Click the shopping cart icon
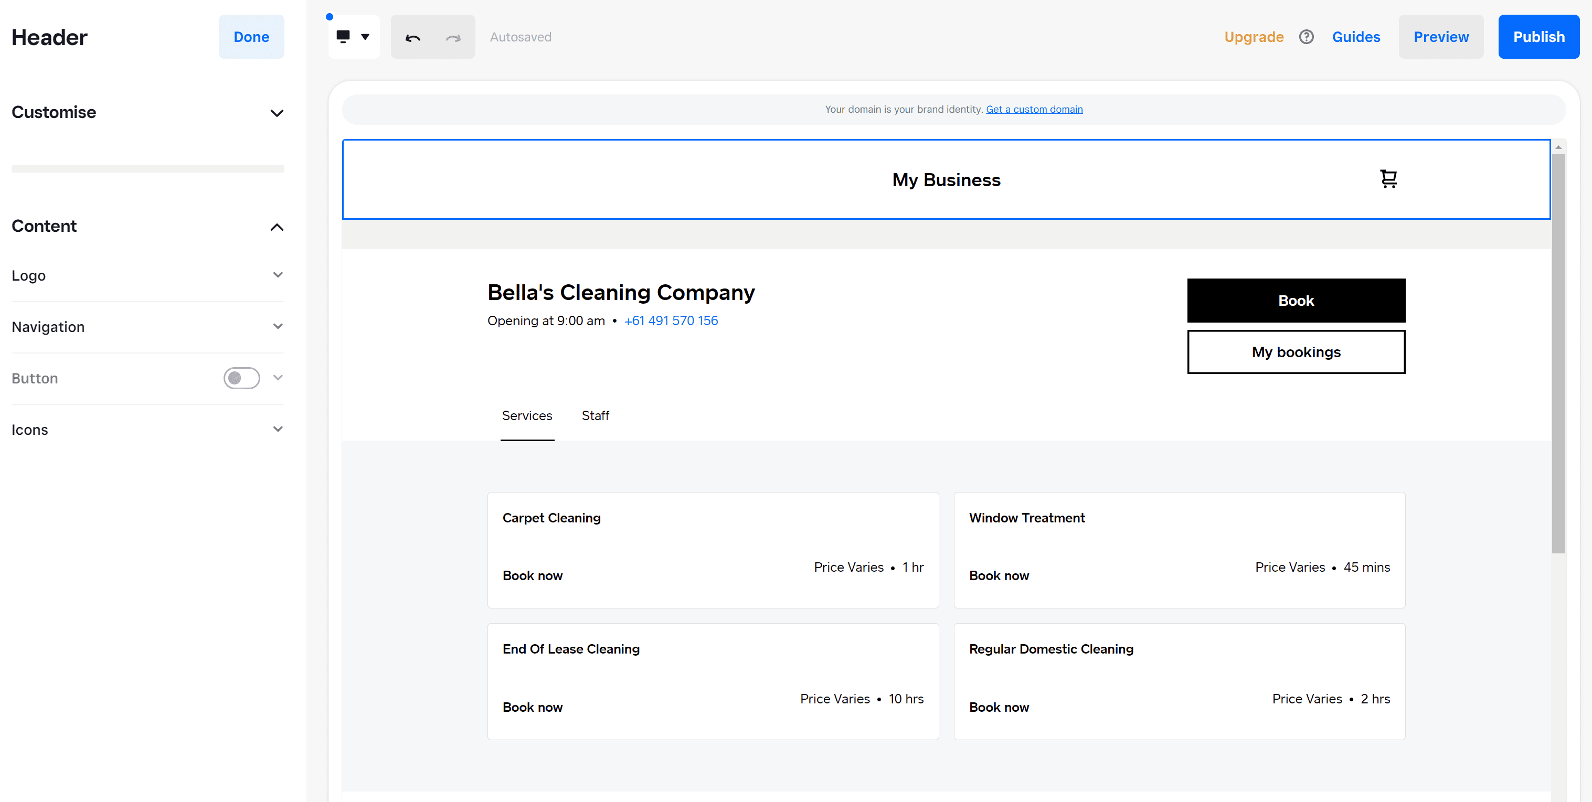Screen dimensions: 1592x802 click(1388, 178)
